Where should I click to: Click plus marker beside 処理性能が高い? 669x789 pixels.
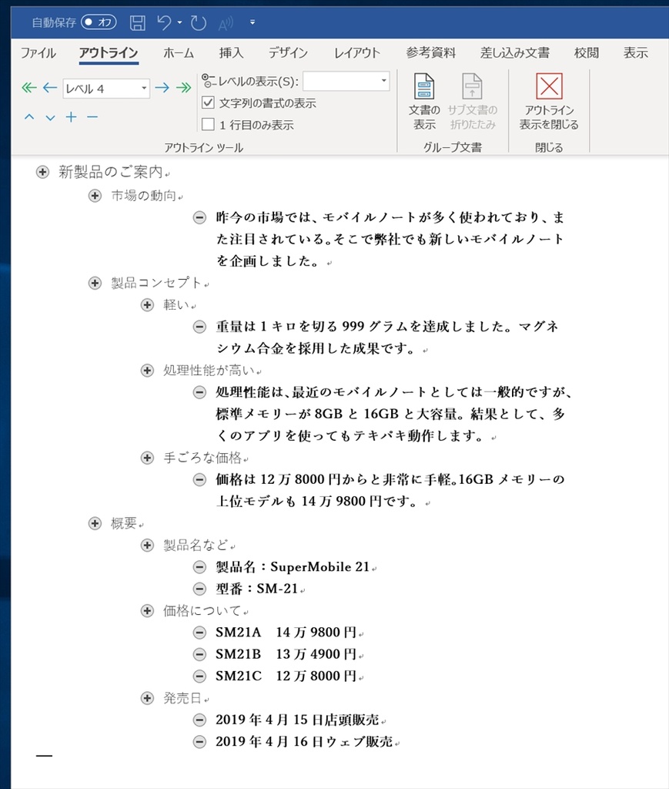pyautogui.click(x=147, y=371)
